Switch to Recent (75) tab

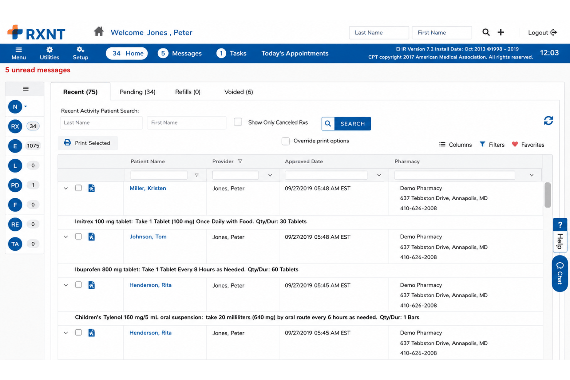click(80, 92)
